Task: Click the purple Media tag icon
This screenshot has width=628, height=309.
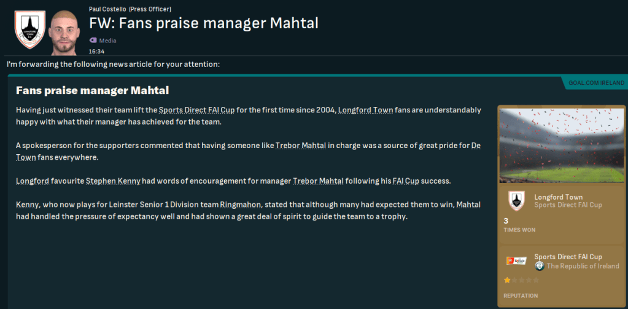Action: pos(93,41)
